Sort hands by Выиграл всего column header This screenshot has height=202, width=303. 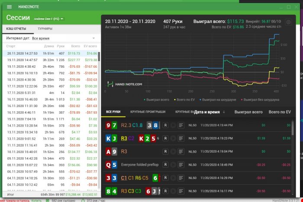point(248,112)
